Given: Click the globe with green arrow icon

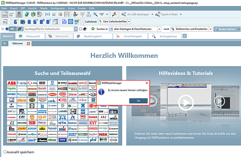Looking at the screenshot, I should [33, 14].
